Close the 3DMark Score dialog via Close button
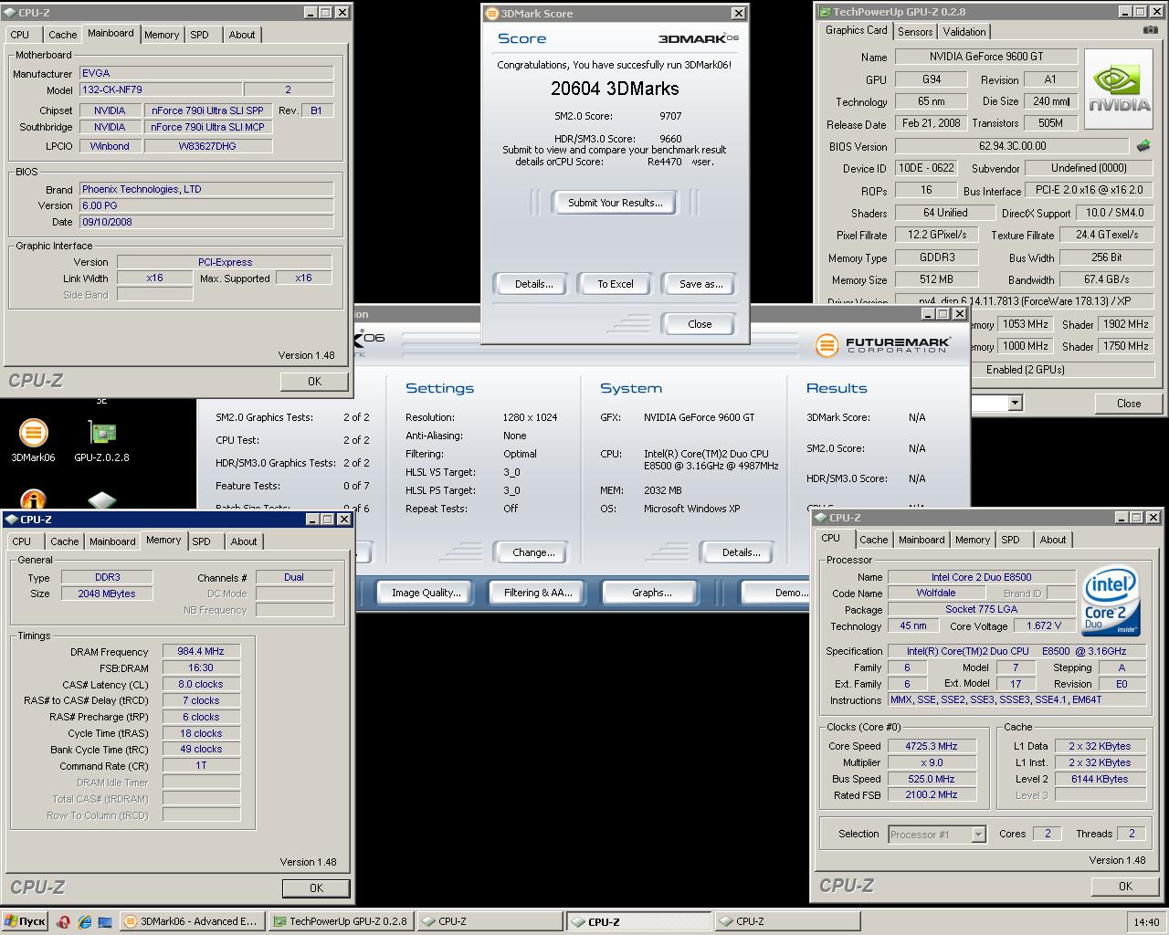The height and width of the screenshot is (935, 1169). click(x=700, y=324)
